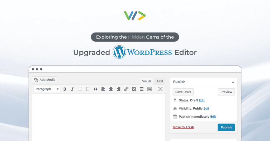The height and width of the screenshot is (141, 270).
Task: Collapse the Publish panel
Action: pos(233,82)
